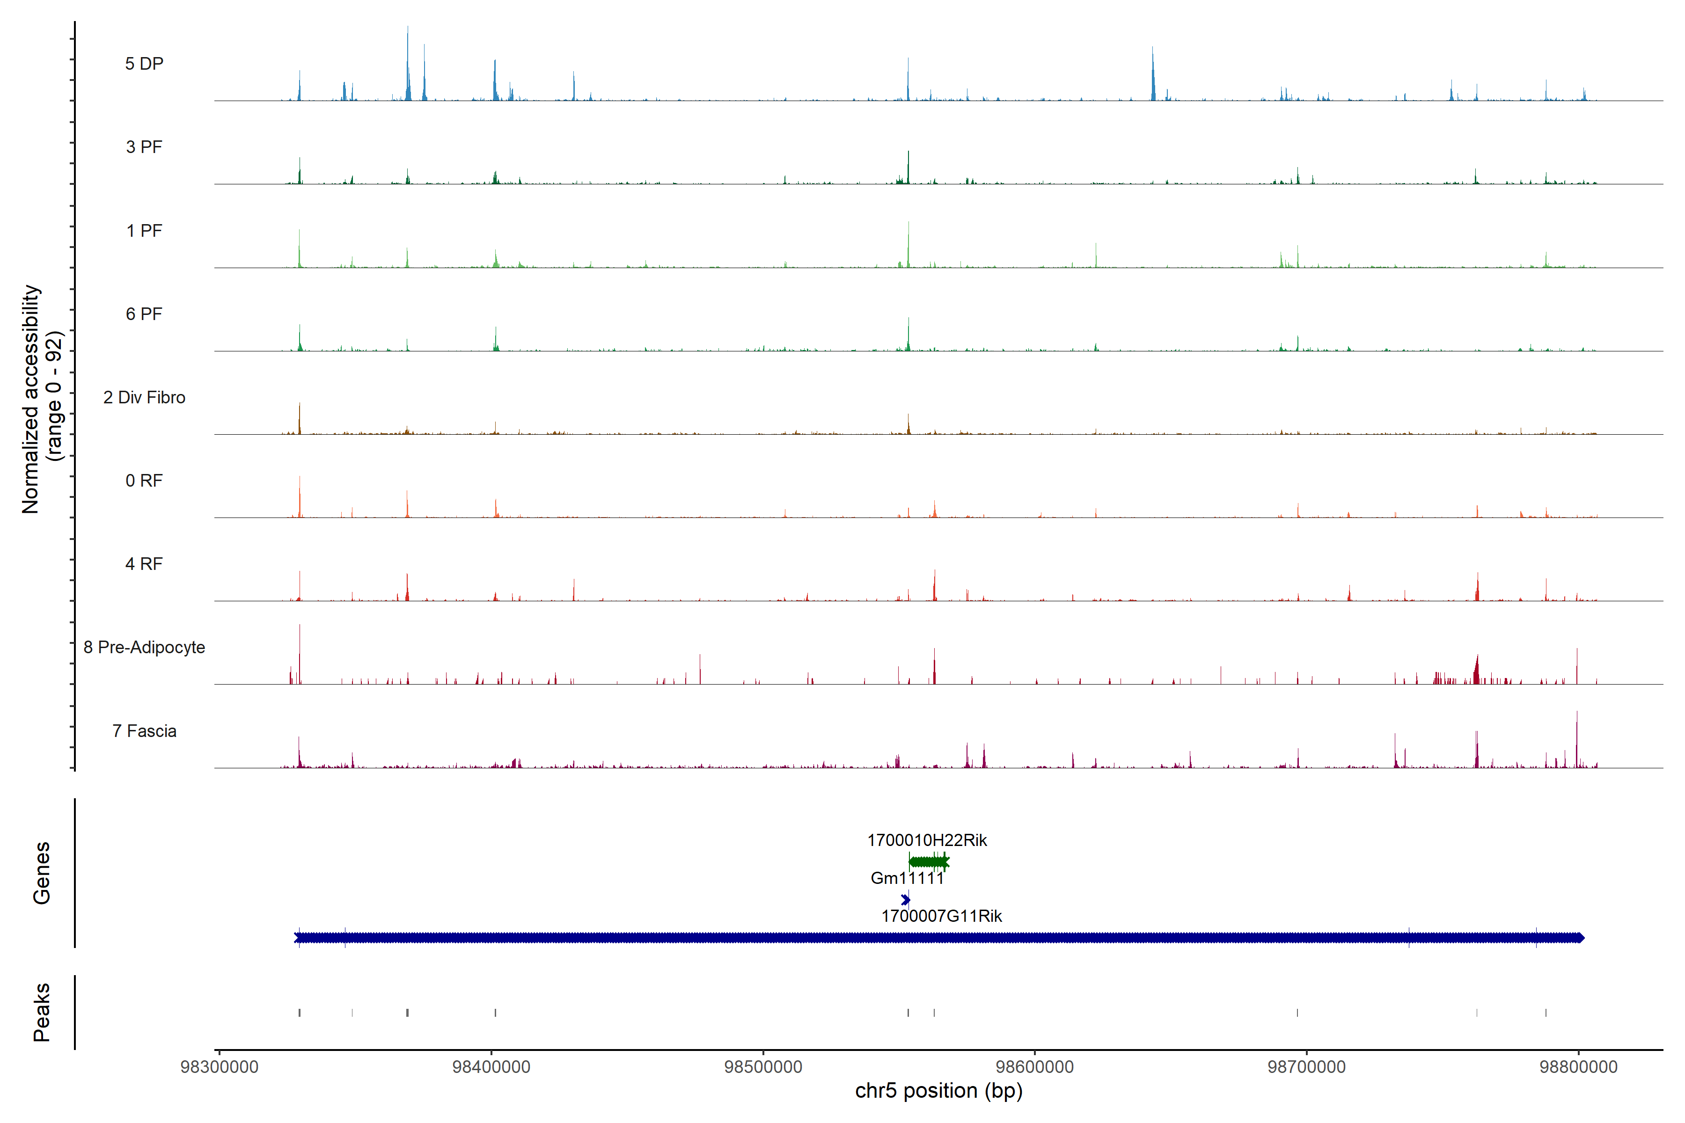Select the 8 Pre-Adipocyte track label
This screenshot has height=1123, width=1685.
[144, 648]
